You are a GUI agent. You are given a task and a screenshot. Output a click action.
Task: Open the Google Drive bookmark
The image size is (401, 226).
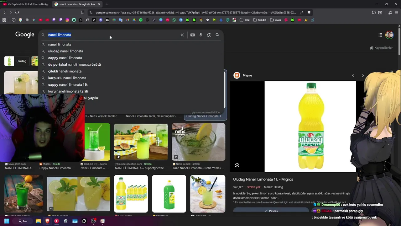[134, 20]
